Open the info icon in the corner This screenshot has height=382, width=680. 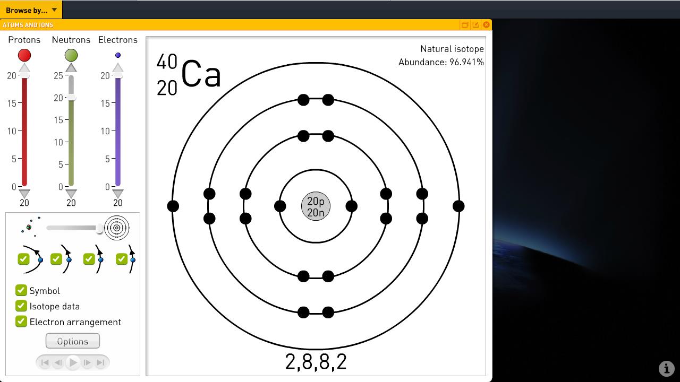coord(667,368)
